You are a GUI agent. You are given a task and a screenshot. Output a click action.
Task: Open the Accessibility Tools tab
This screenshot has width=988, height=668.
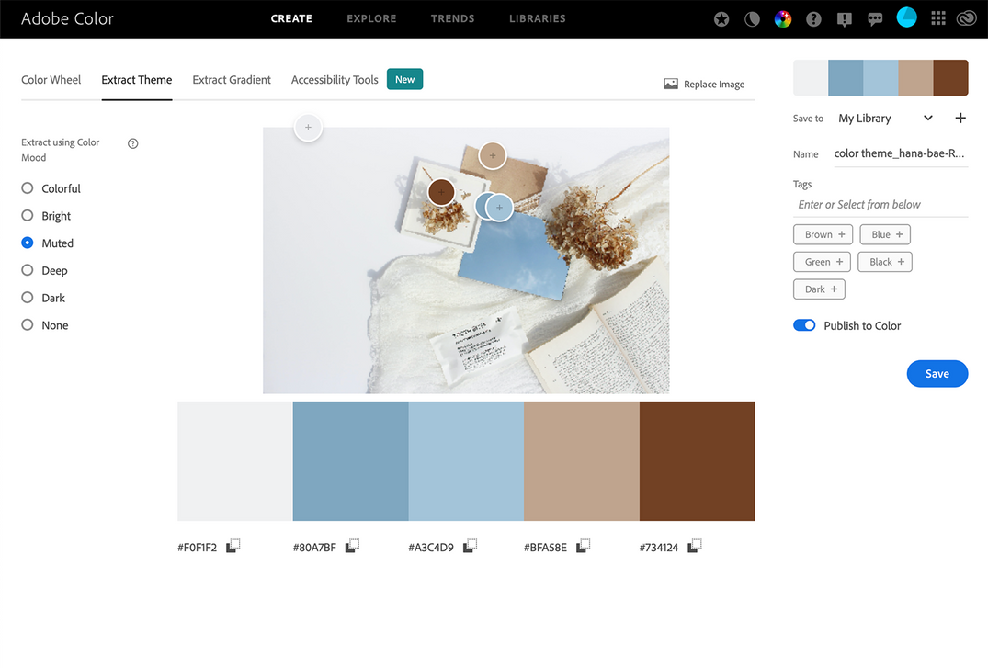tap(335, 80)
